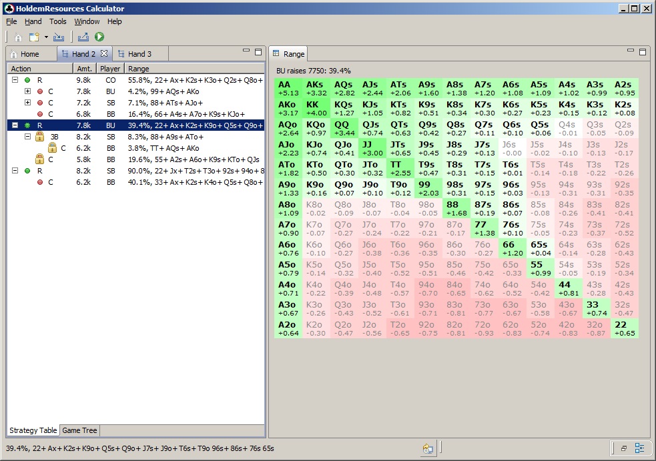Viewport: 656px width, 461px height.
Task: Click the Amt. column header
Action: (x=85, y=69)
